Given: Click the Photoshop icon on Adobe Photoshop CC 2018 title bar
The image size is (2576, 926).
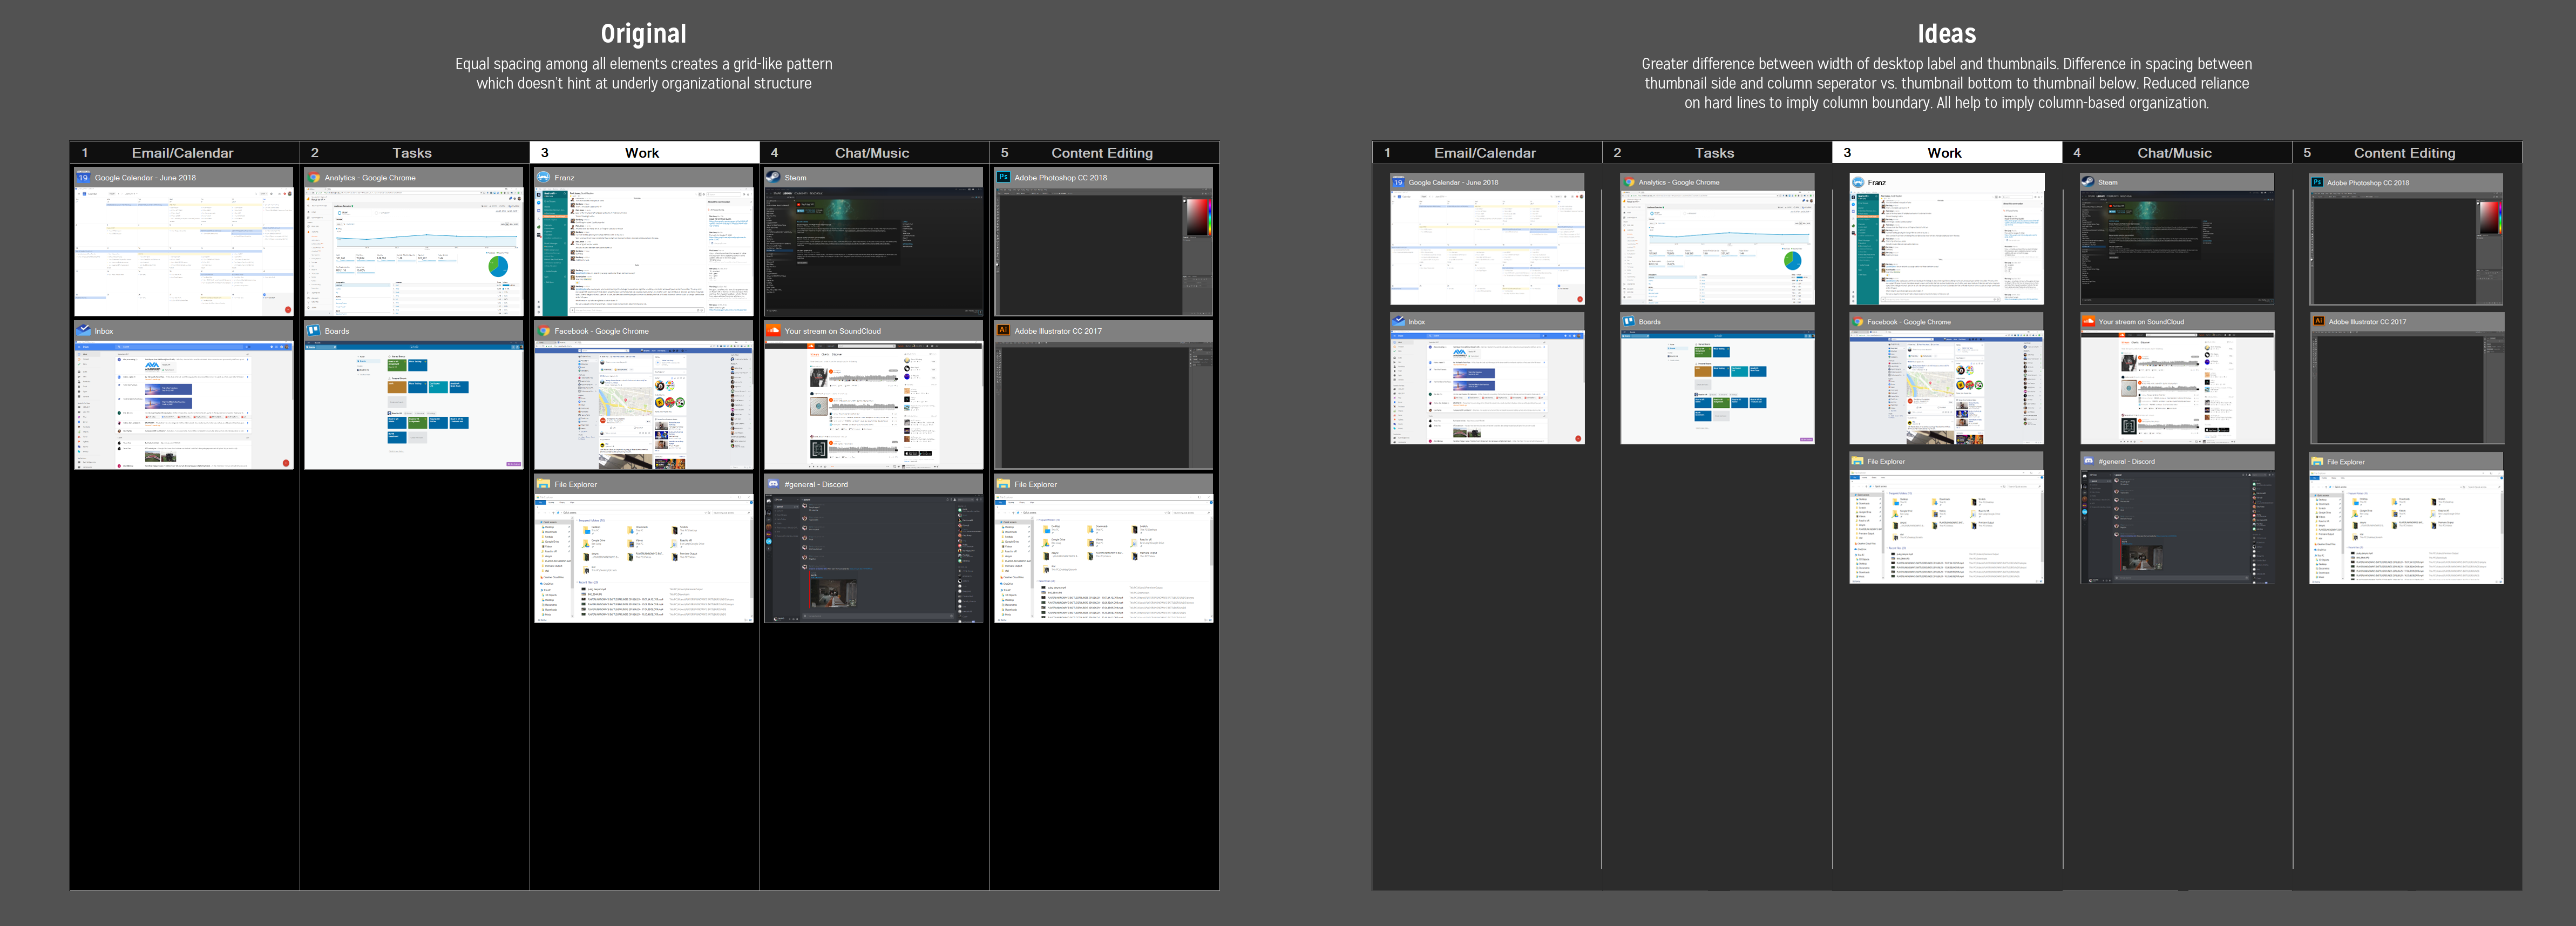Looking at the screenshot, I should coord(1004,177).
